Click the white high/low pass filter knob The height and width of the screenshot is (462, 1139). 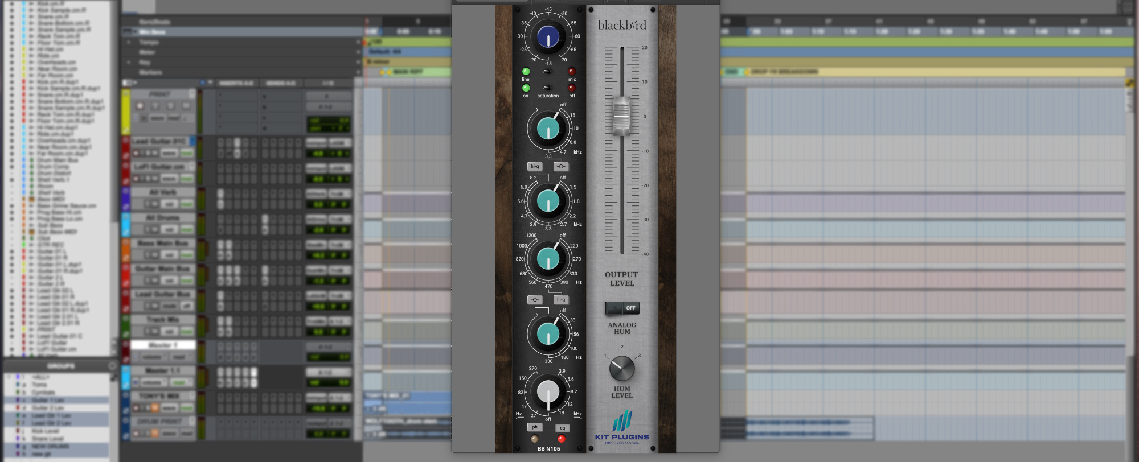tap(548, 392)
